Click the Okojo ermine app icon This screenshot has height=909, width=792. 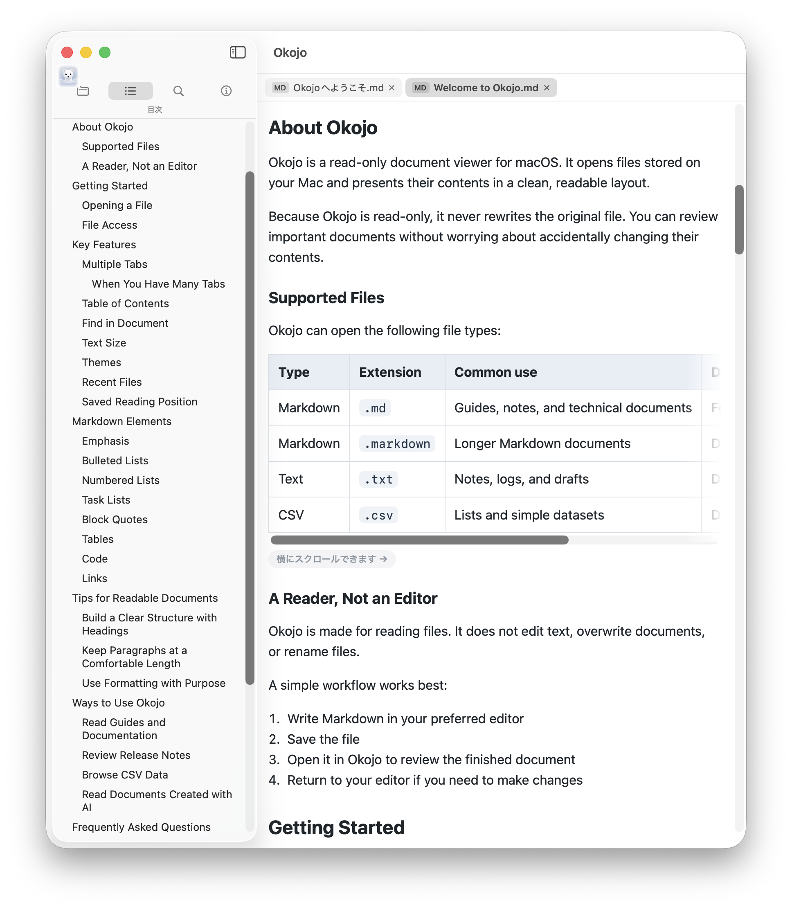(x=68, y=76)
